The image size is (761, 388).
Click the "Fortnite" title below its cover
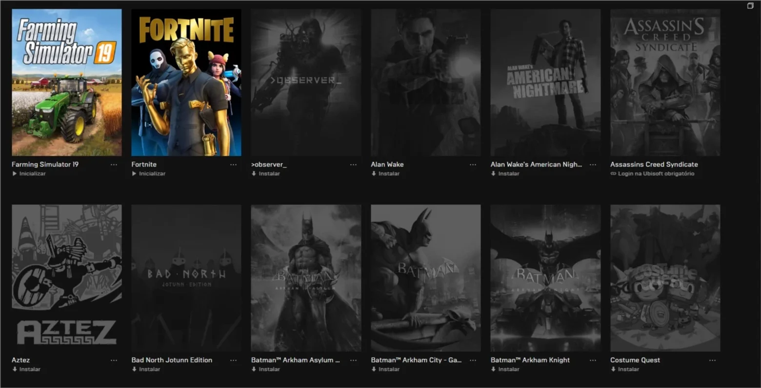coord(144,165)
